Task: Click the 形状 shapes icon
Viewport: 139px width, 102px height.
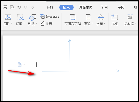Action: pyautogui.click(x=33, y=17)
